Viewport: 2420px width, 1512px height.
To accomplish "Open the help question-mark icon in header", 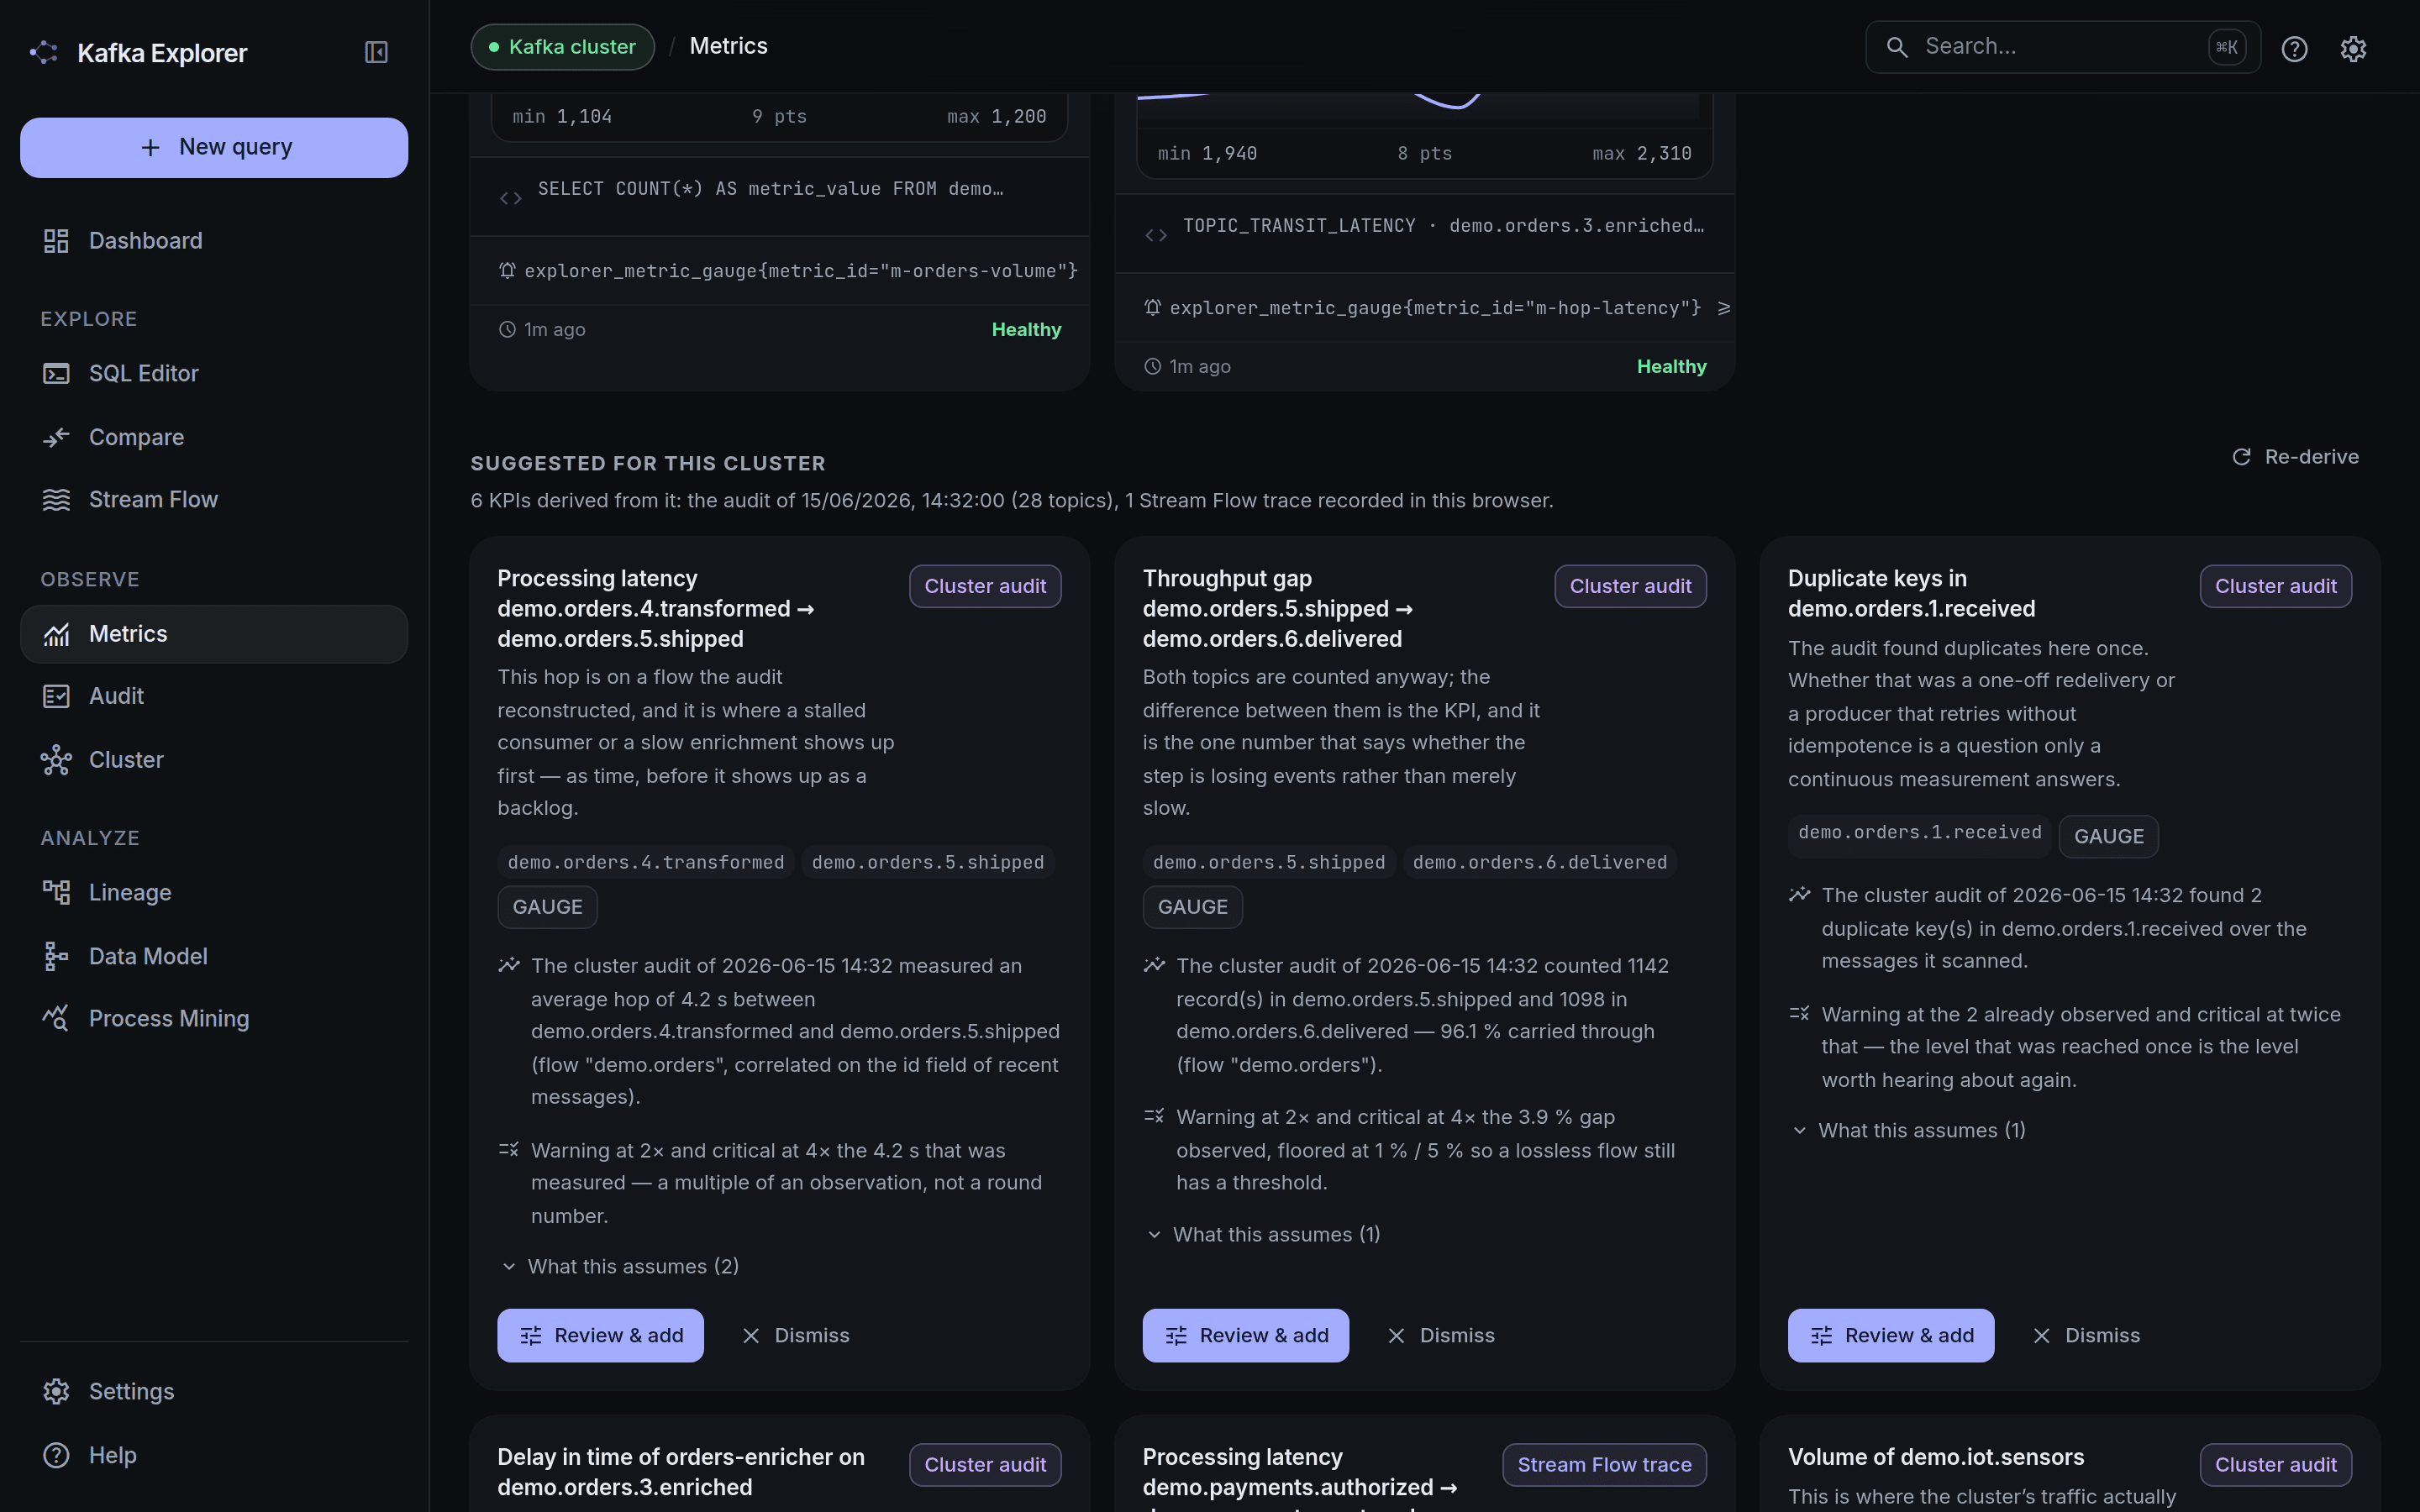I will click(2294, 48).
